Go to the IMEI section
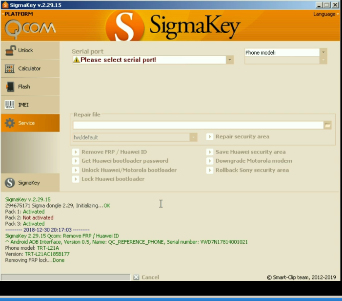Viewport: 342px width, 301px height. tap(30, 105)
